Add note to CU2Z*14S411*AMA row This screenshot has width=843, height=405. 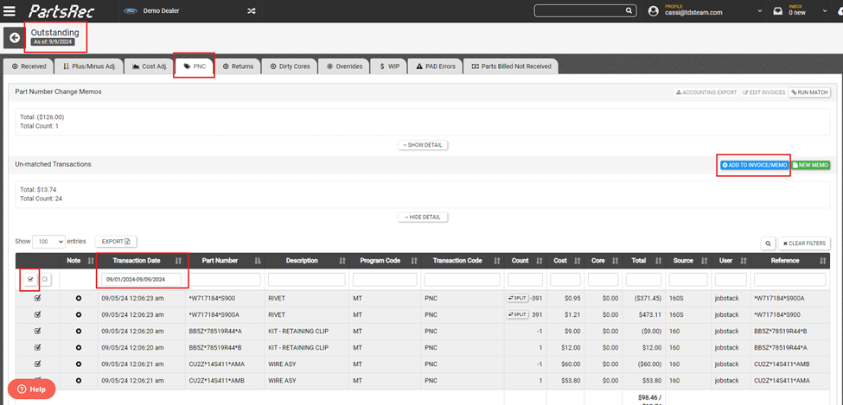79,364
